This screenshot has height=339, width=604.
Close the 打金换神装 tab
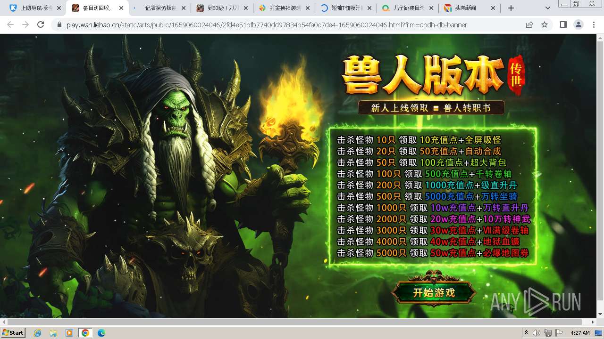(308, 8)
